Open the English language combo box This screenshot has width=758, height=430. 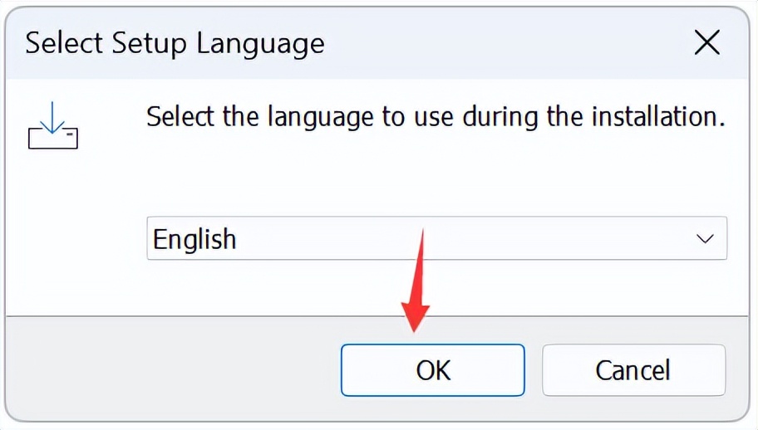pos(436,239)
